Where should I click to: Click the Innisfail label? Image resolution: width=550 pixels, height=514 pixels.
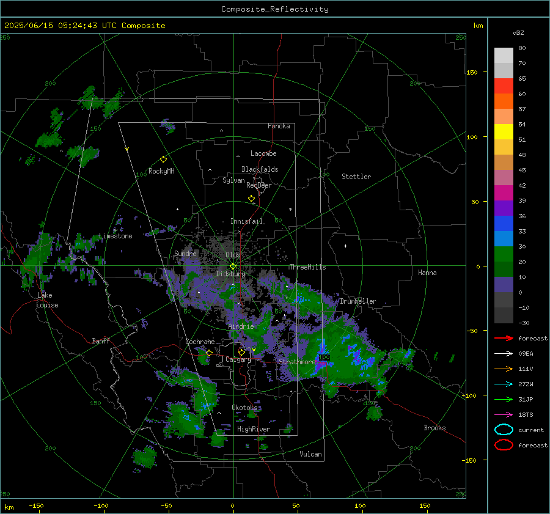coord(246,221)
